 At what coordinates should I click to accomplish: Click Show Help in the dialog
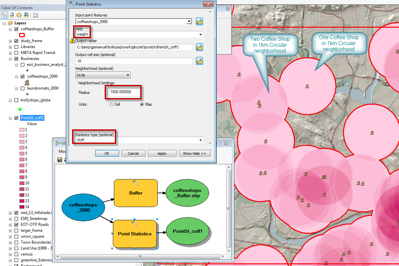[x=195, y=153]
